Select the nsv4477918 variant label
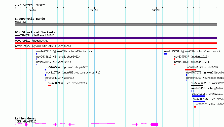 (x=64, y=51)
